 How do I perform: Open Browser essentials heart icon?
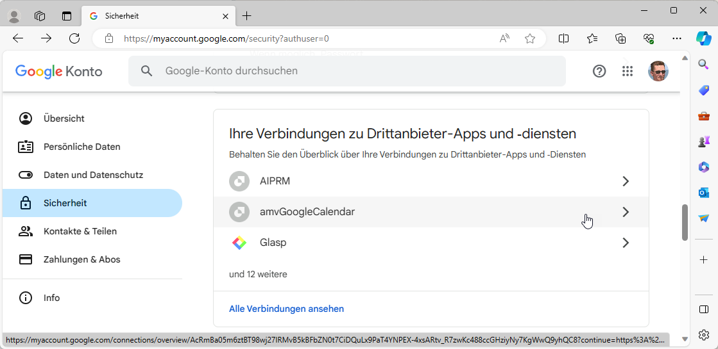point(649,38)
